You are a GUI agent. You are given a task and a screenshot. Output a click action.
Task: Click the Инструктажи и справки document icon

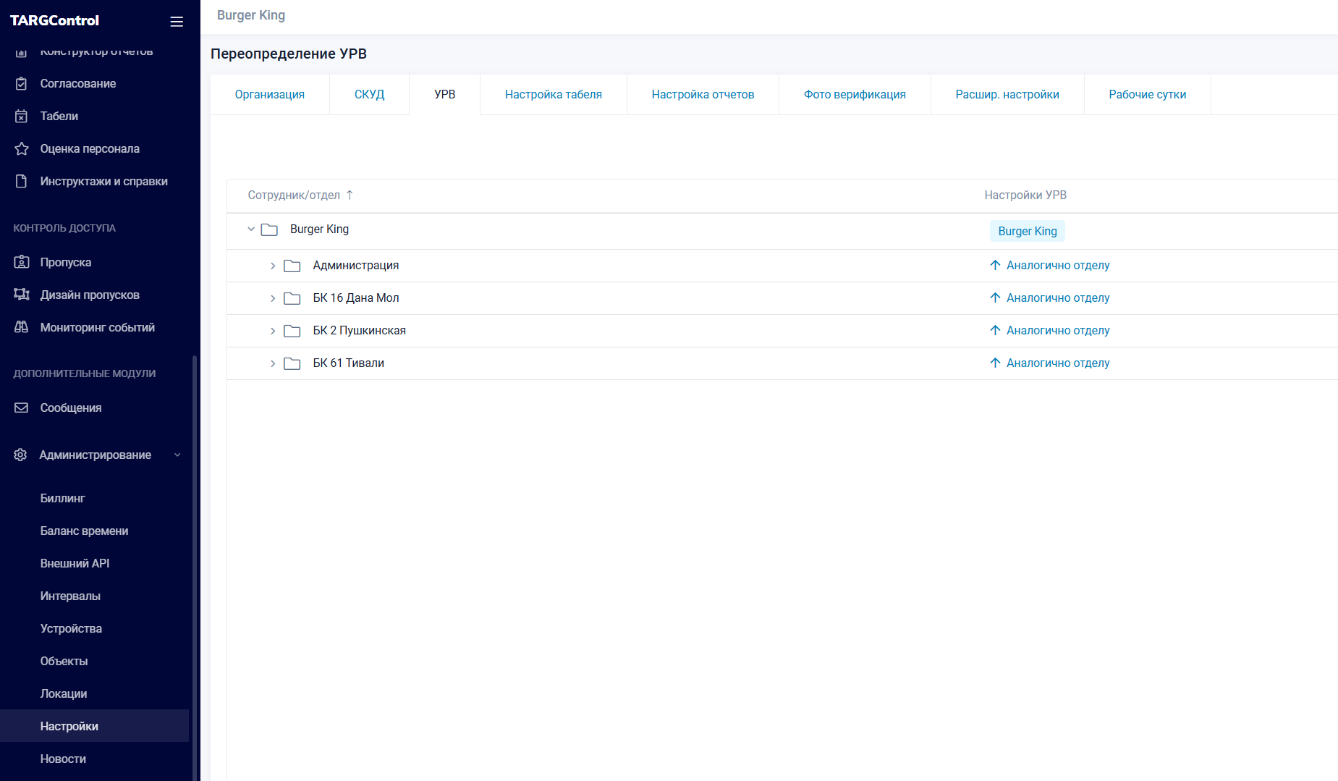[x=22, y=182]
